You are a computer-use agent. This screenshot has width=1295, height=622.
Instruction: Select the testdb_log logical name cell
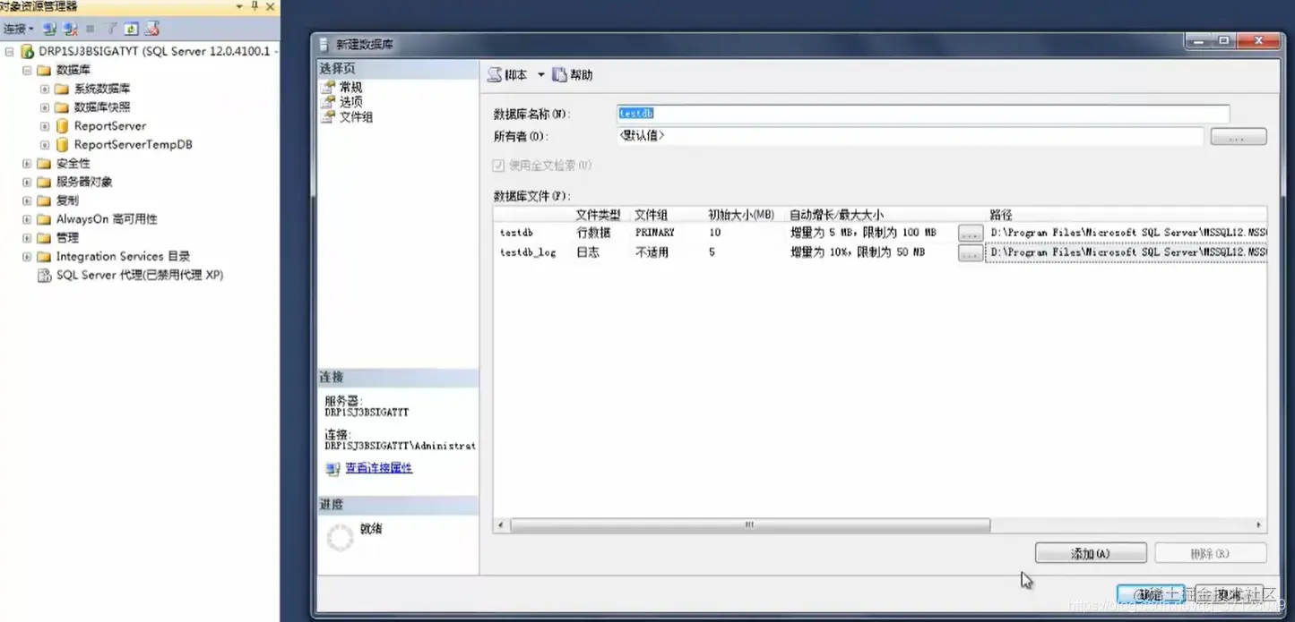(x=533, y=253)
